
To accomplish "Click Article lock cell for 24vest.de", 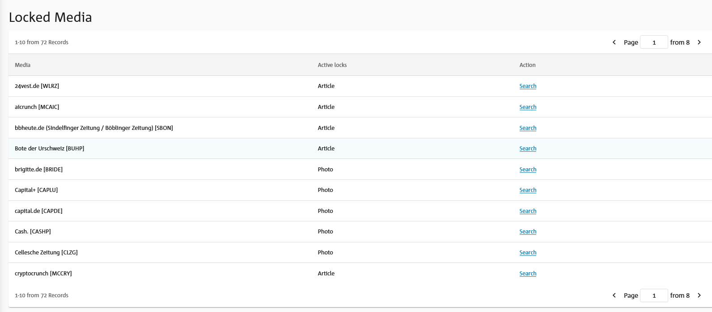I will tap(326, 86).
